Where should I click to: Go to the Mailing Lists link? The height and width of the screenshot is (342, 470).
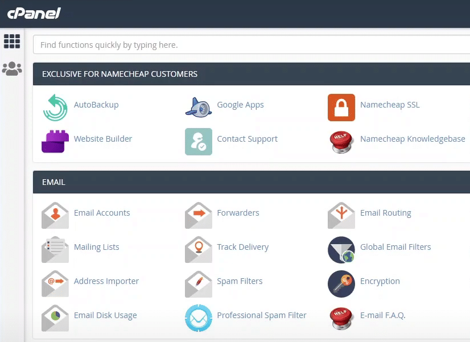pyautogui.click(x=97, y=247)
